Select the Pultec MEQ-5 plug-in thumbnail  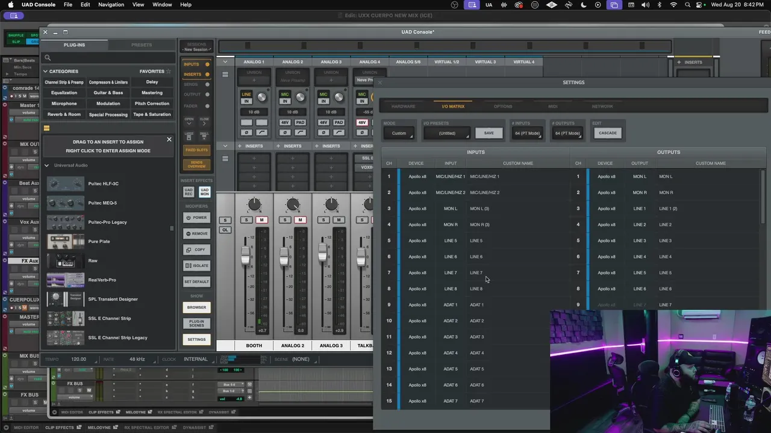click(x=66, y=203)
